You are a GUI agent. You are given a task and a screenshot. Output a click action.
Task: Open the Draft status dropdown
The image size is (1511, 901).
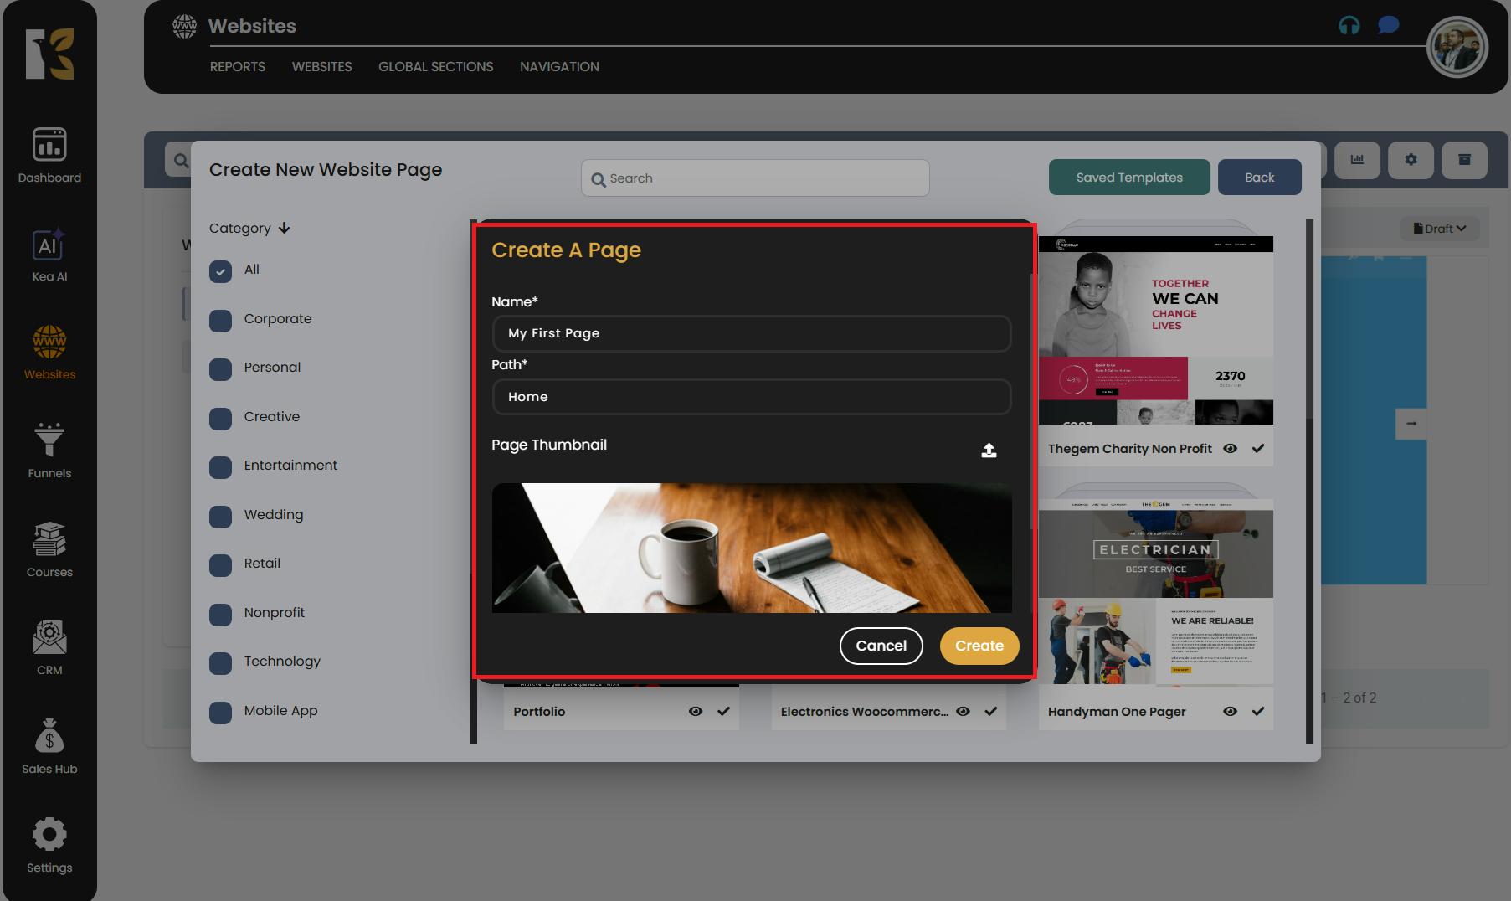pyautogui.click(x=1439, y=229)
